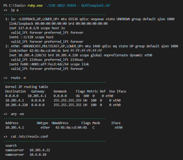183x160 pixels.
Task: Click the 'eth0: <BROADCAST,MULTICAST,UP,LOWER_UP>' line
Action: tap(92, 46)
